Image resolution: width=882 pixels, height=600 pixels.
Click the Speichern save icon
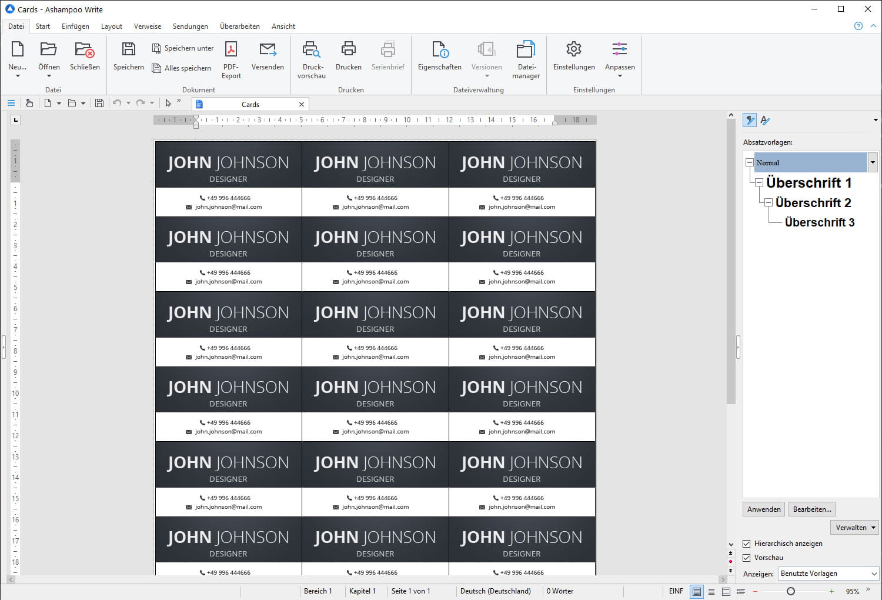(128, 50)
